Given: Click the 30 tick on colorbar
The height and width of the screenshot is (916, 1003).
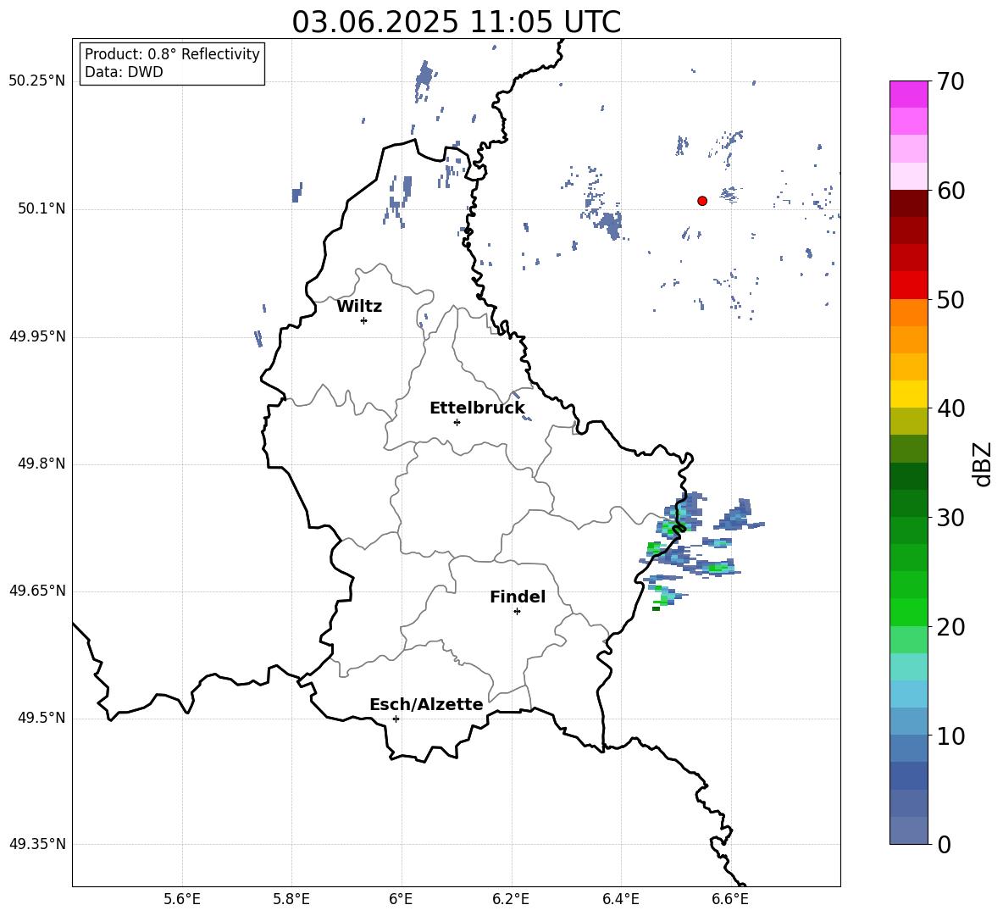Looking at the screenshot, I should (x=950, y=518).
